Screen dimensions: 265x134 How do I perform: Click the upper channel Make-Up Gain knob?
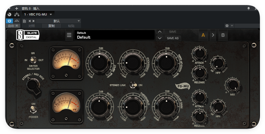pyautogui.click(x=166, y=63)
